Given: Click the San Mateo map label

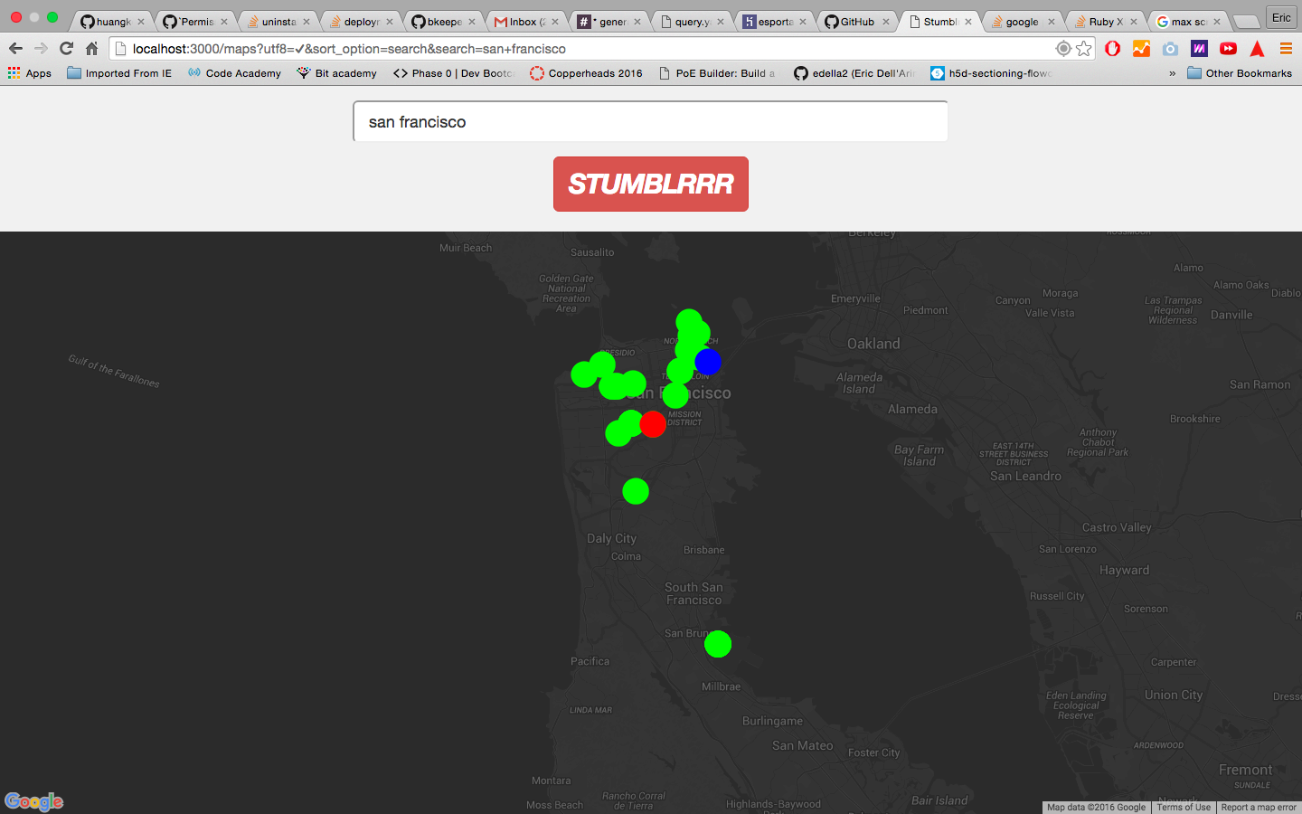Looking at the screenshot, I should pos(802,745).
